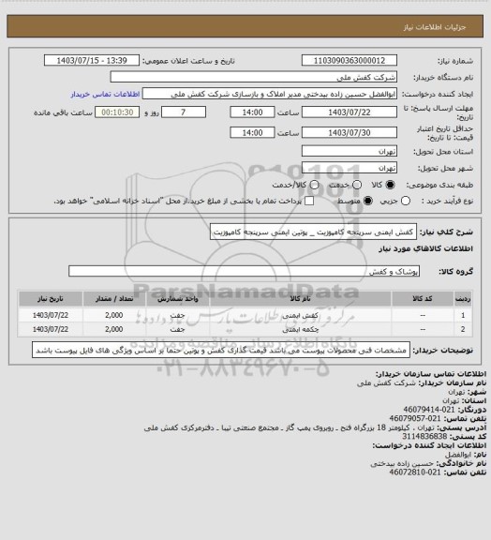491x540 pixels.
Task: Click the price validity hour 14:00 field
Action: click(252, 132)
